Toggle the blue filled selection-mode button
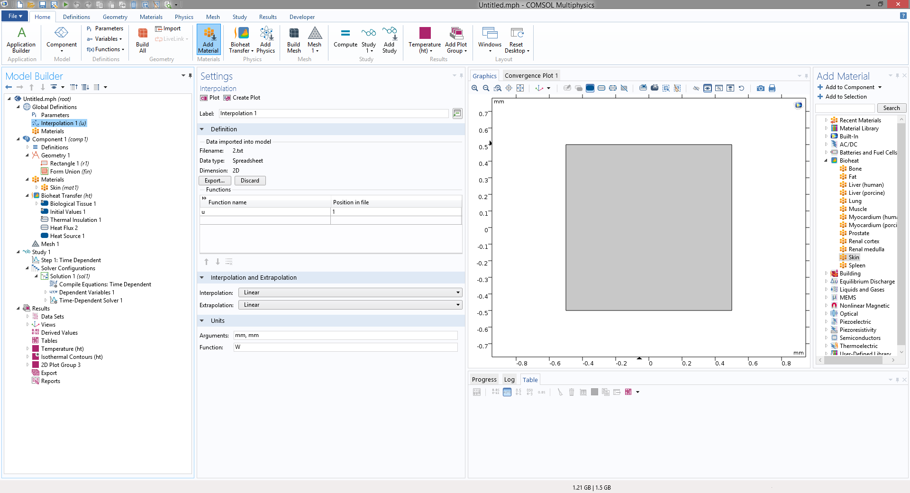The height and width of the screenshot is (493, 910). pyautogui.click(x=590, y=88)
